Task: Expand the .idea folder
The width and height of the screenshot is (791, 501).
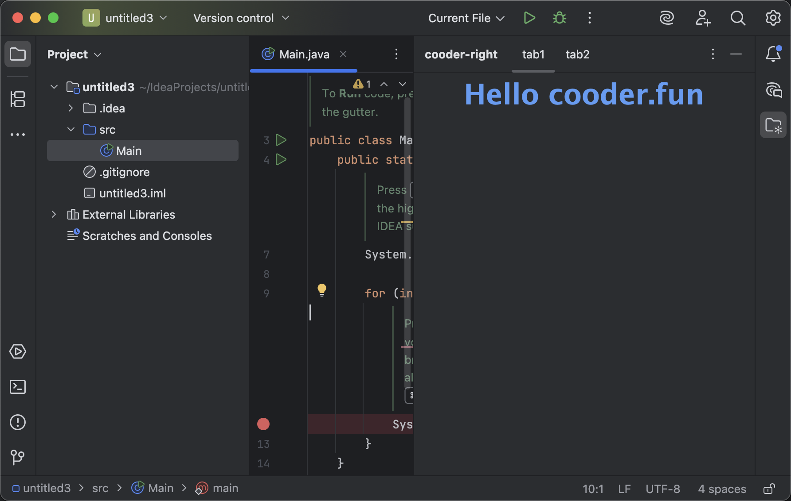Action: (70, 108)
